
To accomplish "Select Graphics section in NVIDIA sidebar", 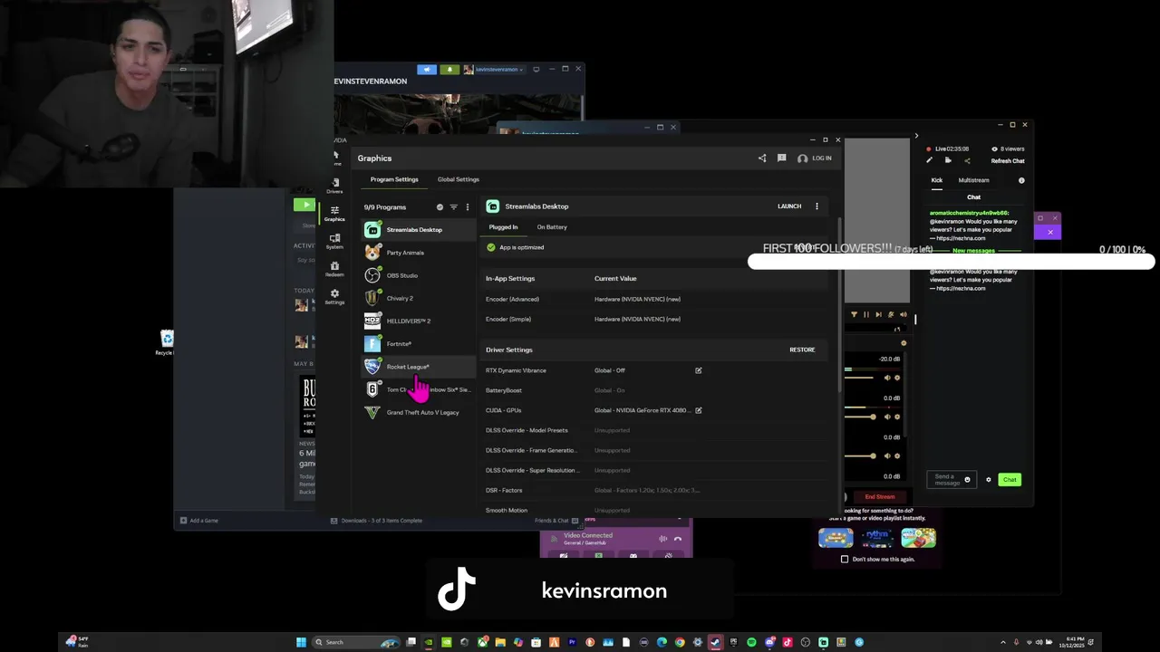I will pos(334,213).
